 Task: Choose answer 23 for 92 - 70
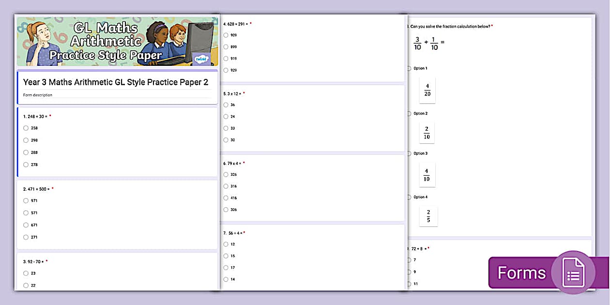pyautogui.click(x=25, y=273)
